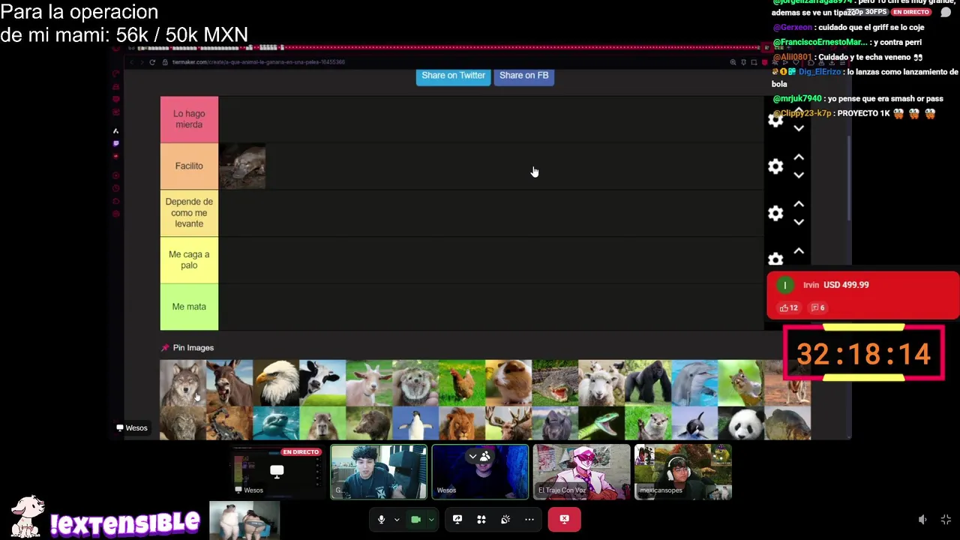The height and width of the screenshot is (540, 960).
Task: Select the gorilla image
Action: click(x=648, y=382)
